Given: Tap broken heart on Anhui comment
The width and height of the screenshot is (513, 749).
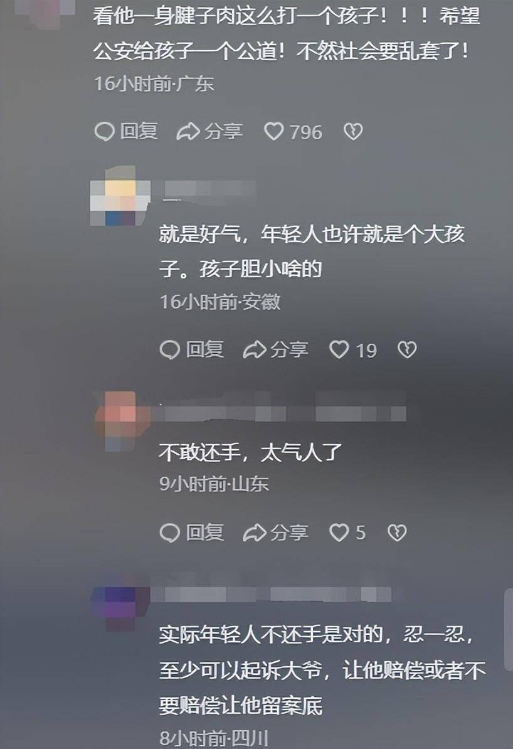Looking at the screenshot, I should pyautogui.click(x=407, y=349).
